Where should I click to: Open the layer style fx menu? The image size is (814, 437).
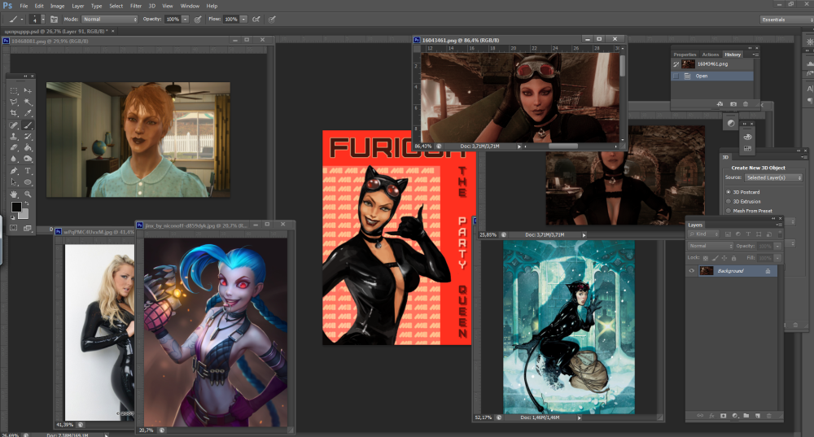(711, 416)
